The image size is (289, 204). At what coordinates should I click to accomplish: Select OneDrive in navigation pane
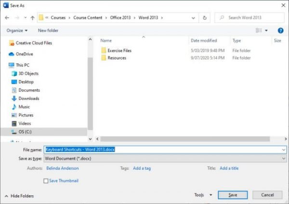pos(21,54)
